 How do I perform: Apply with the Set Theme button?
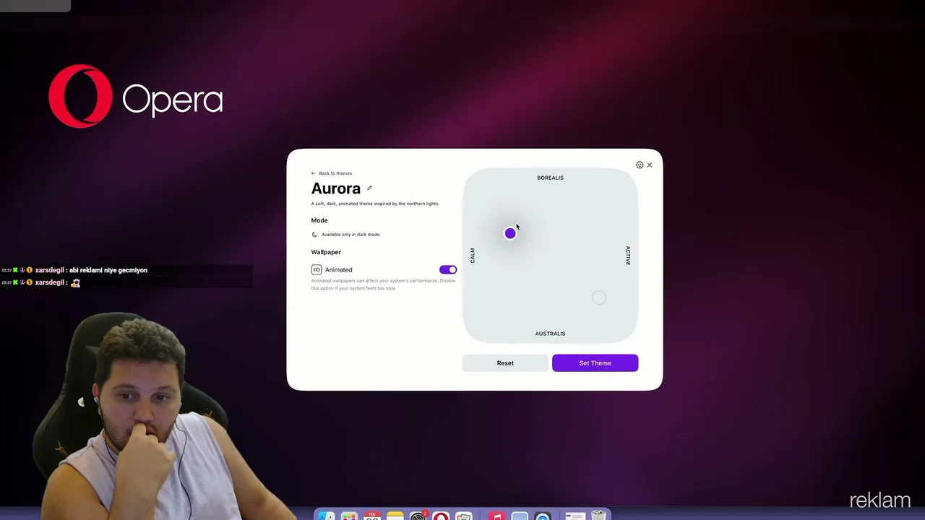pos(595,363)
